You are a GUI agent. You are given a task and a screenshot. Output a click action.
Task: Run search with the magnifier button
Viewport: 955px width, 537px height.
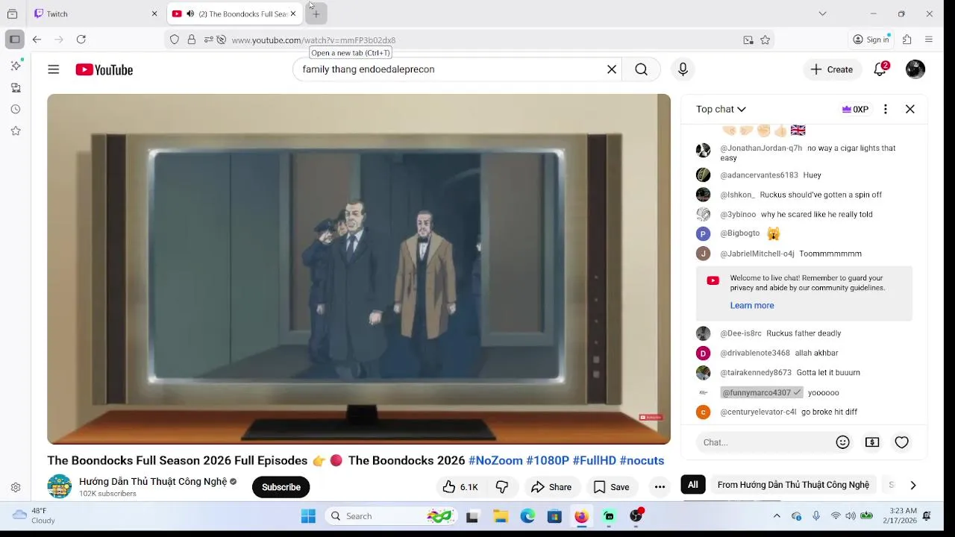641,69
